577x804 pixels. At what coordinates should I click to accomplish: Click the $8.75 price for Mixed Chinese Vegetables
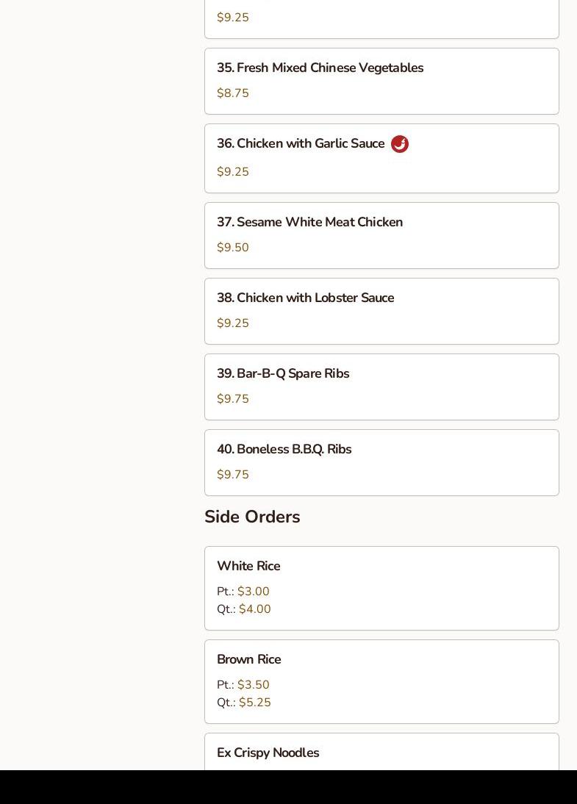(x=233, y=93)
